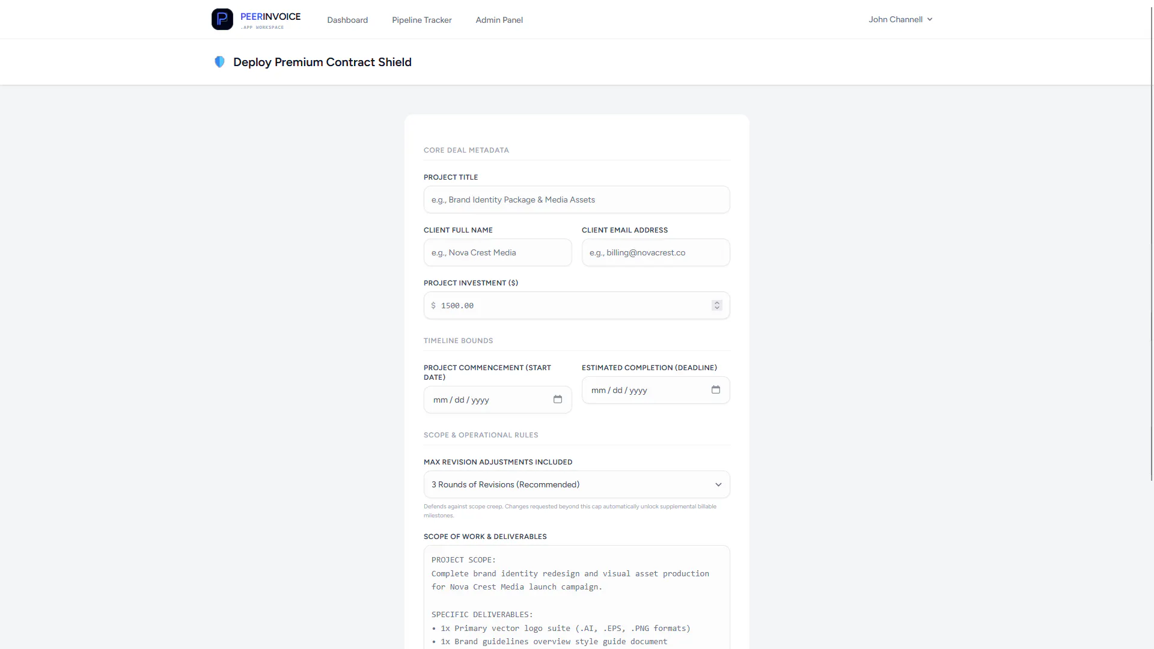This screenshot has width=1154, height=649.
Task: Click the 'CORE DEAL METADATA' section label
Action: point(466,150)
